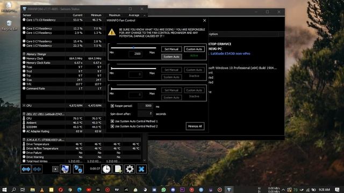Viewport: 344px width, 193px height.
Task: Click the Sensors list scroll-up arrow
Action: tap(145, 16)
